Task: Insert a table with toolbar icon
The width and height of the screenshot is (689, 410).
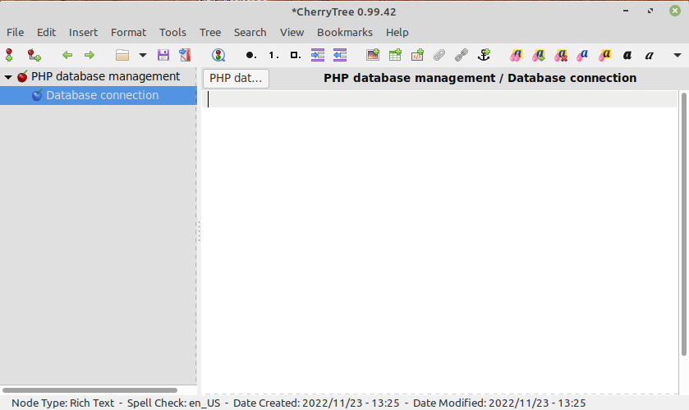Action: pyautogui.click(x=395, y=55)
